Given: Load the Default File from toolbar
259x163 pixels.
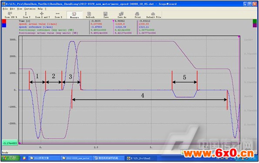Looking at the screenshot, I should 153,15.
